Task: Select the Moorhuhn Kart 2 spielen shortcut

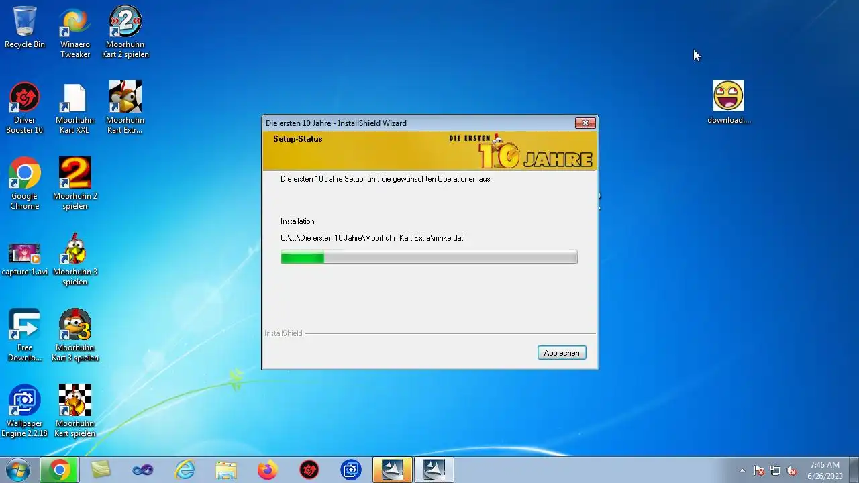Action: coord(125,32)
